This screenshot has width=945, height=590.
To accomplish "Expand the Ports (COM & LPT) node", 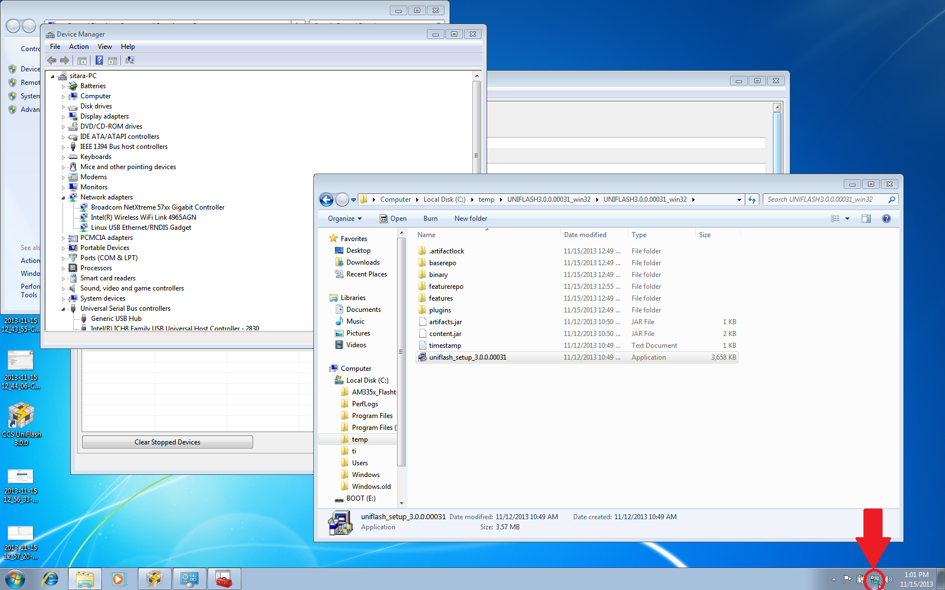I will [x=63, y=258].
